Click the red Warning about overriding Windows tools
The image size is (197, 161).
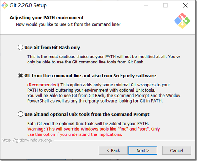tap(94, 132)
